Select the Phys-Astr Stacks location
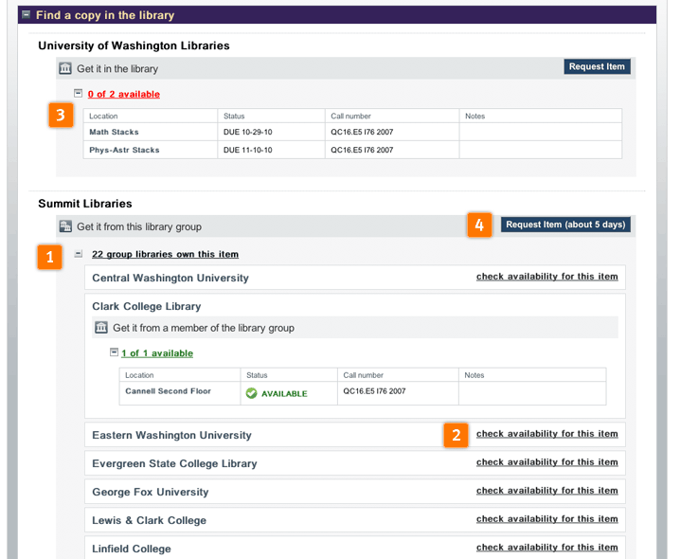 pos(124,150)
